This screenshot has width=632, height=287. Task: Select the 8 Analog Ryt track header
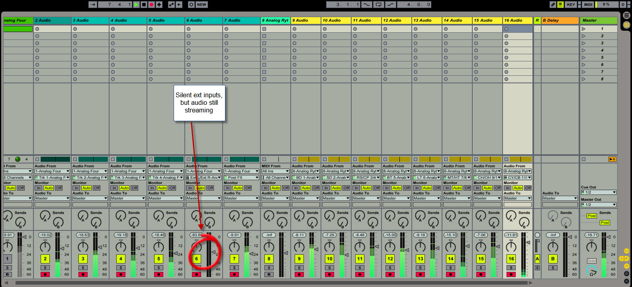point(275,20)
